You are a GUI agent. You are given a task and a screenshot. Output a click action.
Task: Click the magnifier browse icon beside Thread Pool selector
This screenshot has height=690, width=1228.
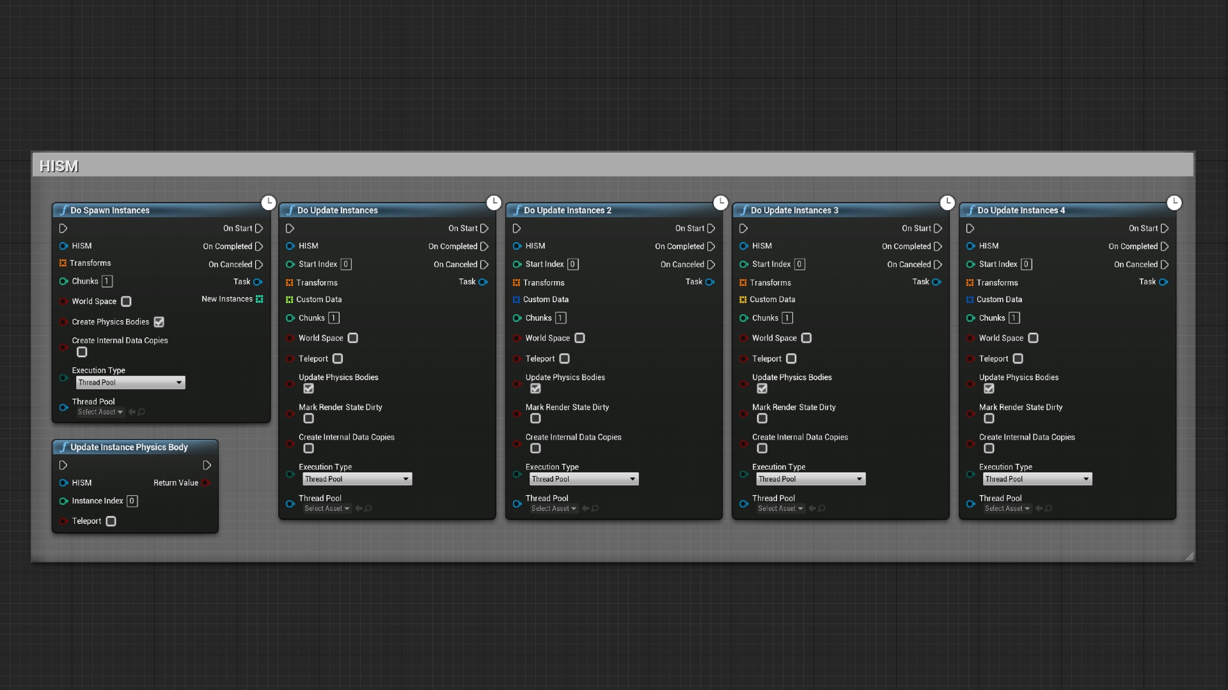coord(141,412)
